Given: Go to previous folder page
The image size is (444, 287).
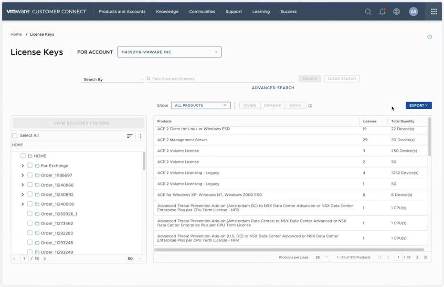Looking at the screenshot, I should [14, 259].
